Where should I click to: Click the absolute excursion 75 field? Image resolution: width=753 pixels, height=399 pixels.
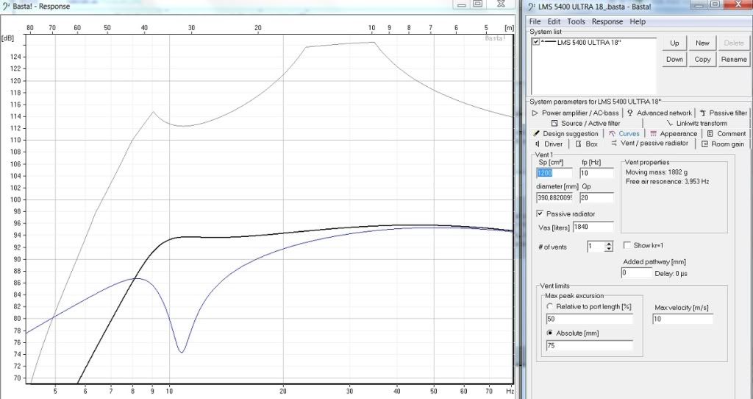[x=589, y=345]
